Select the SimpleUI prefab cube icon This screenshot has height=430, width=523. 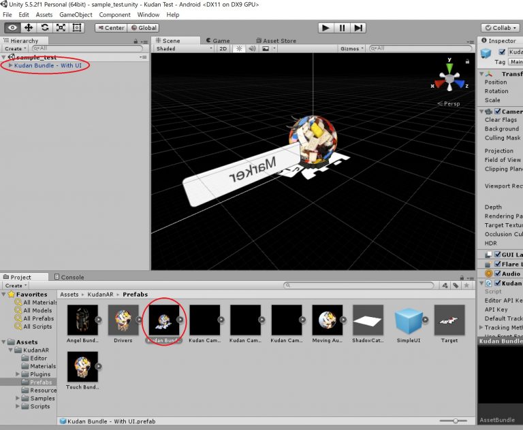pyautogui.click(x=409, y=320)
